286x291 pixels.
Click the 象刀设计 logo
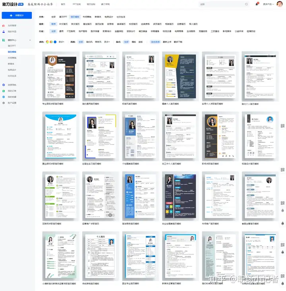[13, 4]
